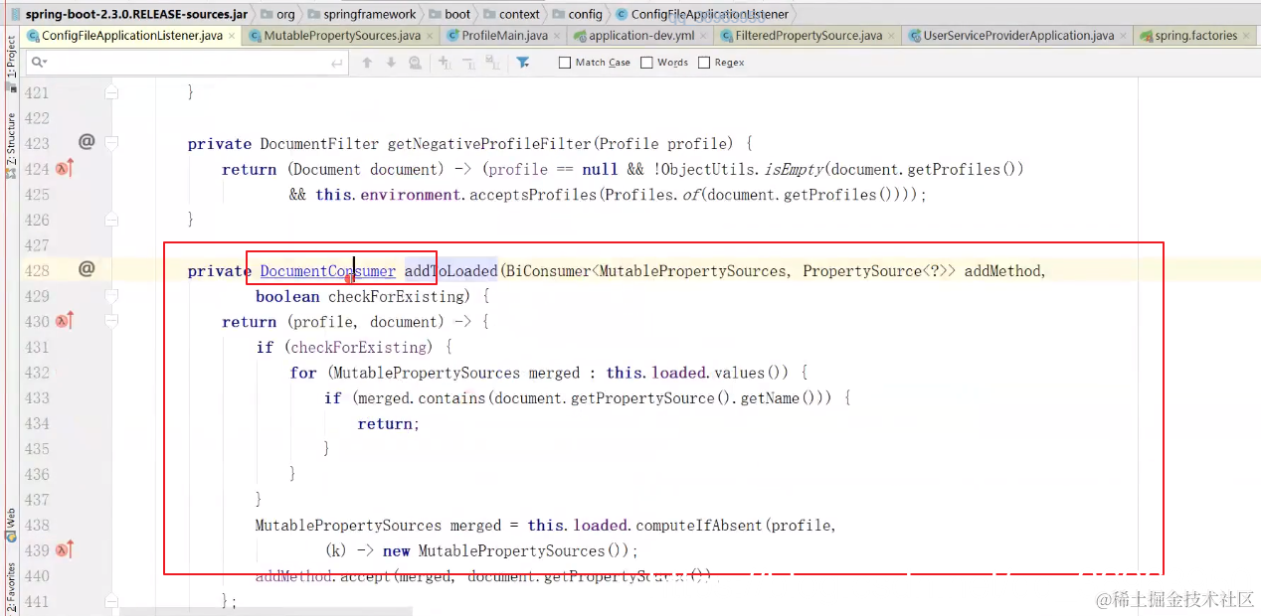Screen dimensions: 1261x616
Task: Toggle fold marker at line 441
Action: pyautogui.click(x=111, y=601)
